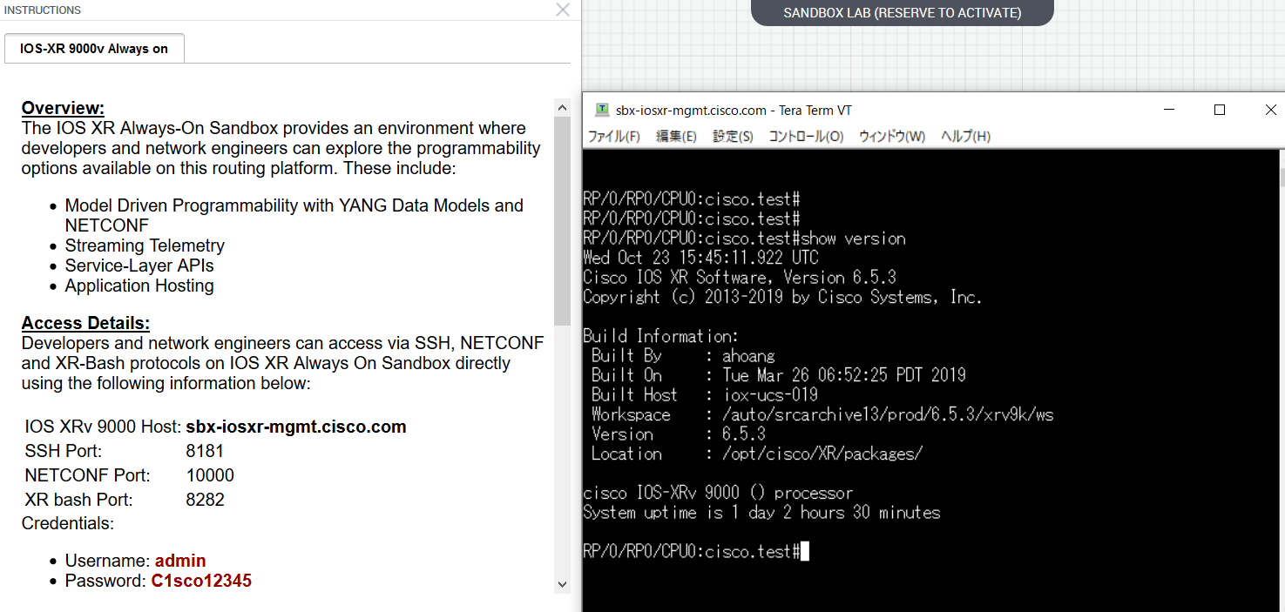
Task: Click the host sbx-iosxr-mgmt.cisco.com text
Action: coord(296,427)
